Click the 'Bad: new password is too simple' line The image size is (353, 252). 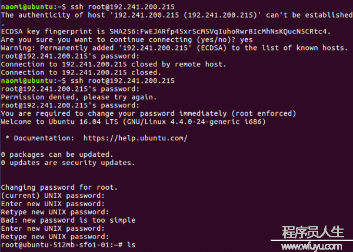coord(68,220)
